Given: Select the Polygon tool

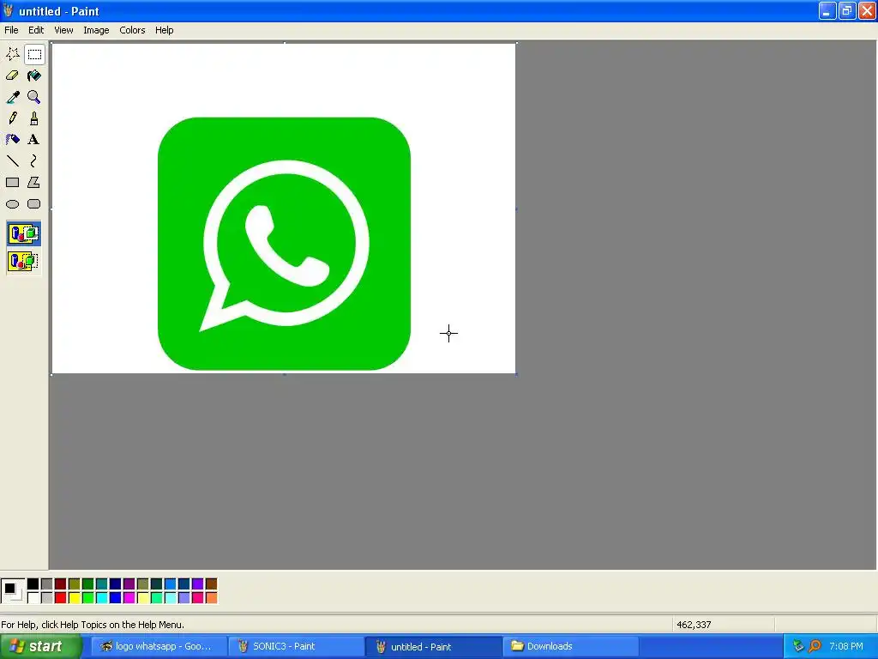Looking at the screenshot, I should pyautogui.click(x=34, y=182).
